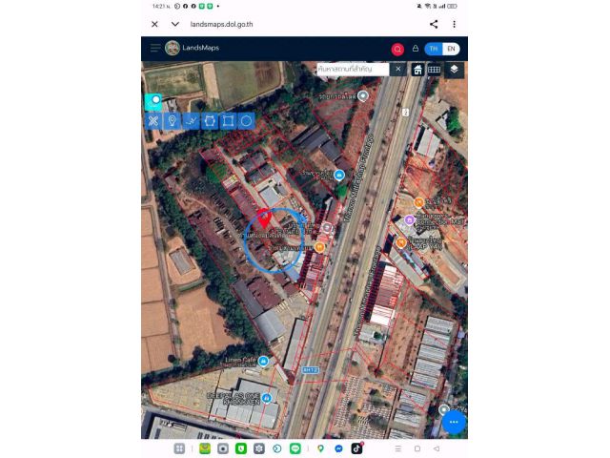610x458 pixels.
Task: Click the RH12 road label
Action: [311, 369]
